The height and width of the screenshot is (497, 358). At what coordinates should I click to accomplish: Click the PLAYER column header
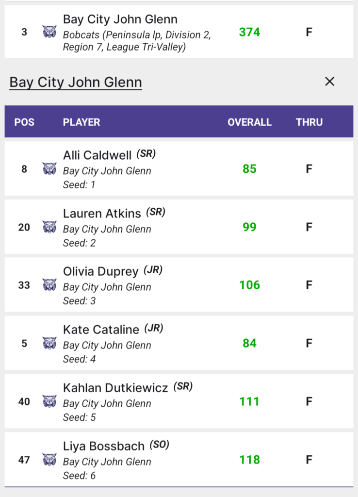[x=81, y=122]
